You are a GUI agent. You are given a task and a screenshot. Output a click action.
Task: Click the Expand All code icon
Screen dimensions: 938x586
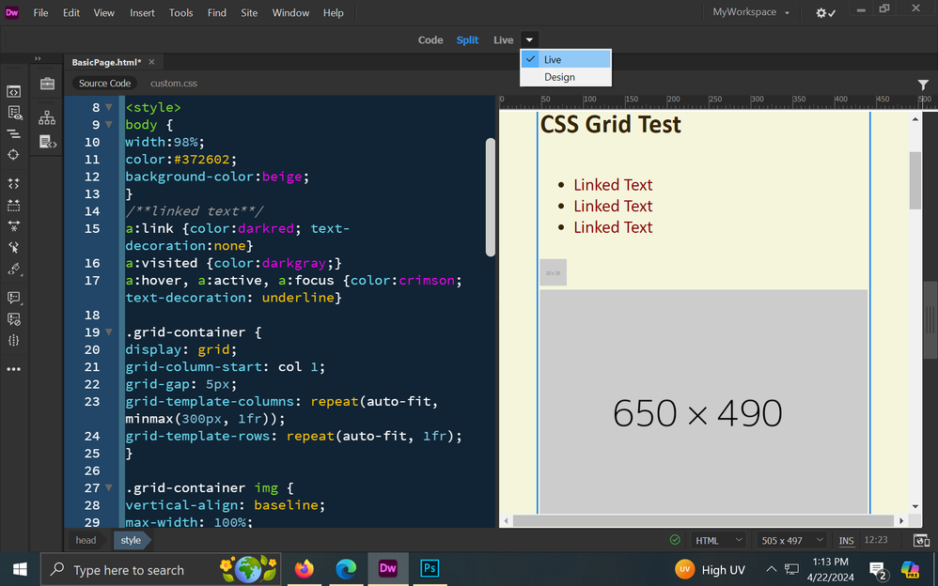tap(13, 183)
